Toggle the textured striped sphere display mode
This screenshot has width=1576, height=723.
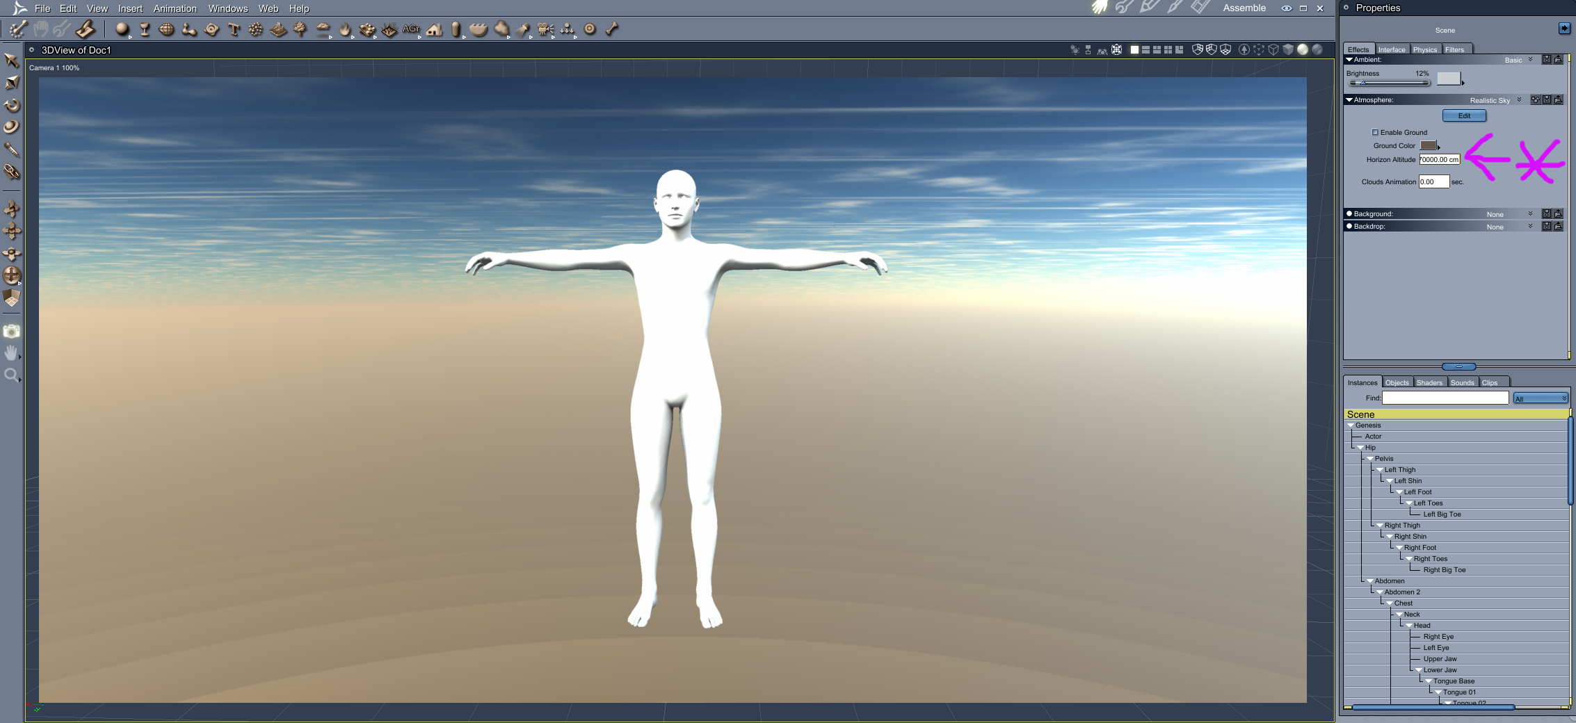point(1317,50)
